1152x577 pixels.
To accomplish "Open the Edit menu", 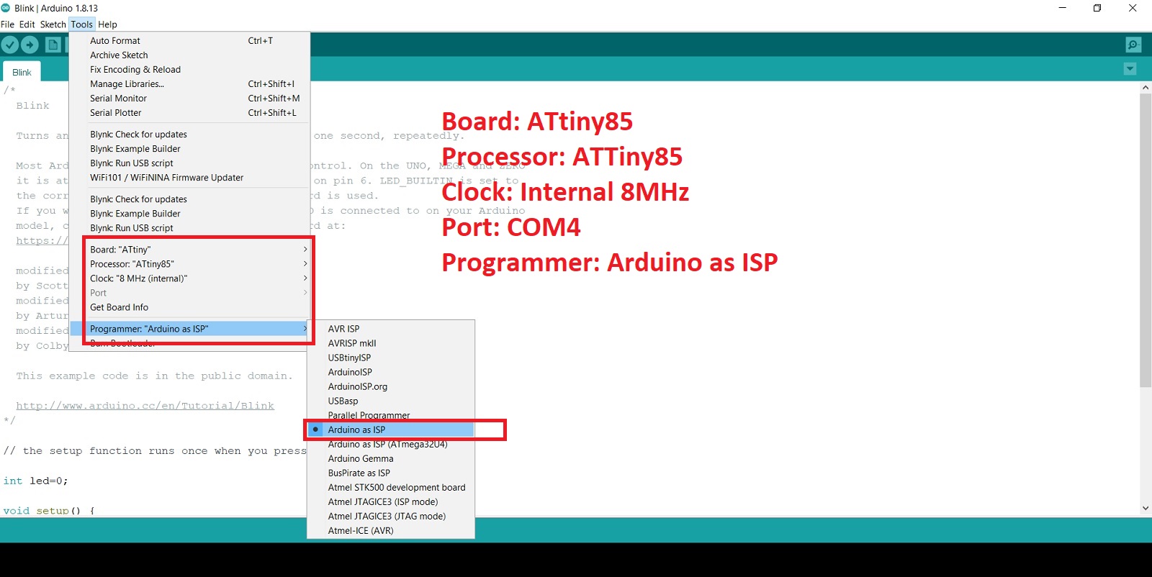I will 27,24.
